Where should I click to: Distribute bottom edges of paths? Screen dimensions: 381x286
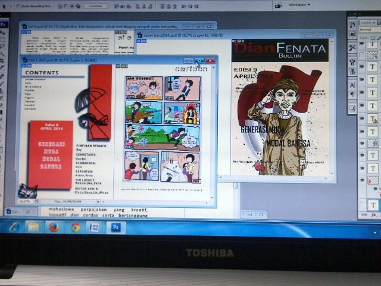point(174,6)
